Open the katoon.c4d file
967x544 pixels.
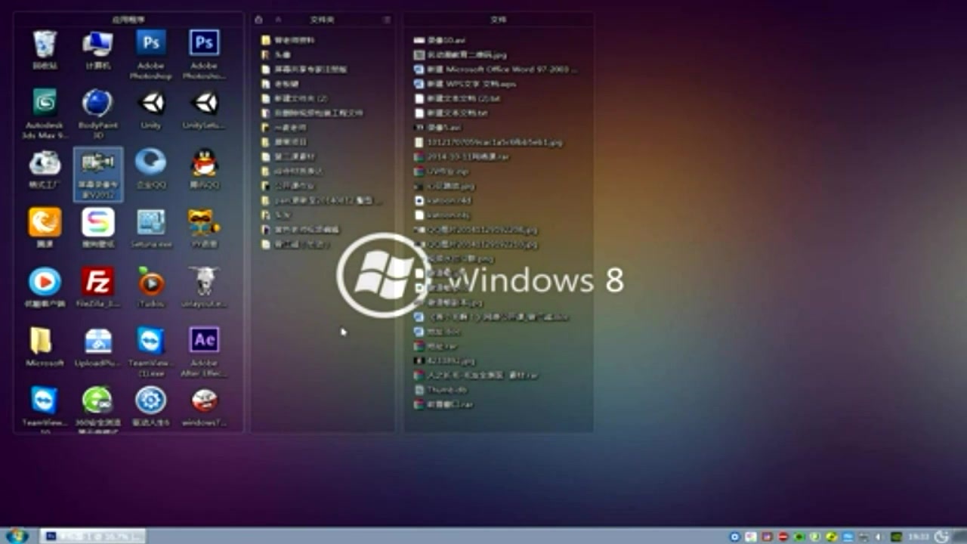(443, 200)
